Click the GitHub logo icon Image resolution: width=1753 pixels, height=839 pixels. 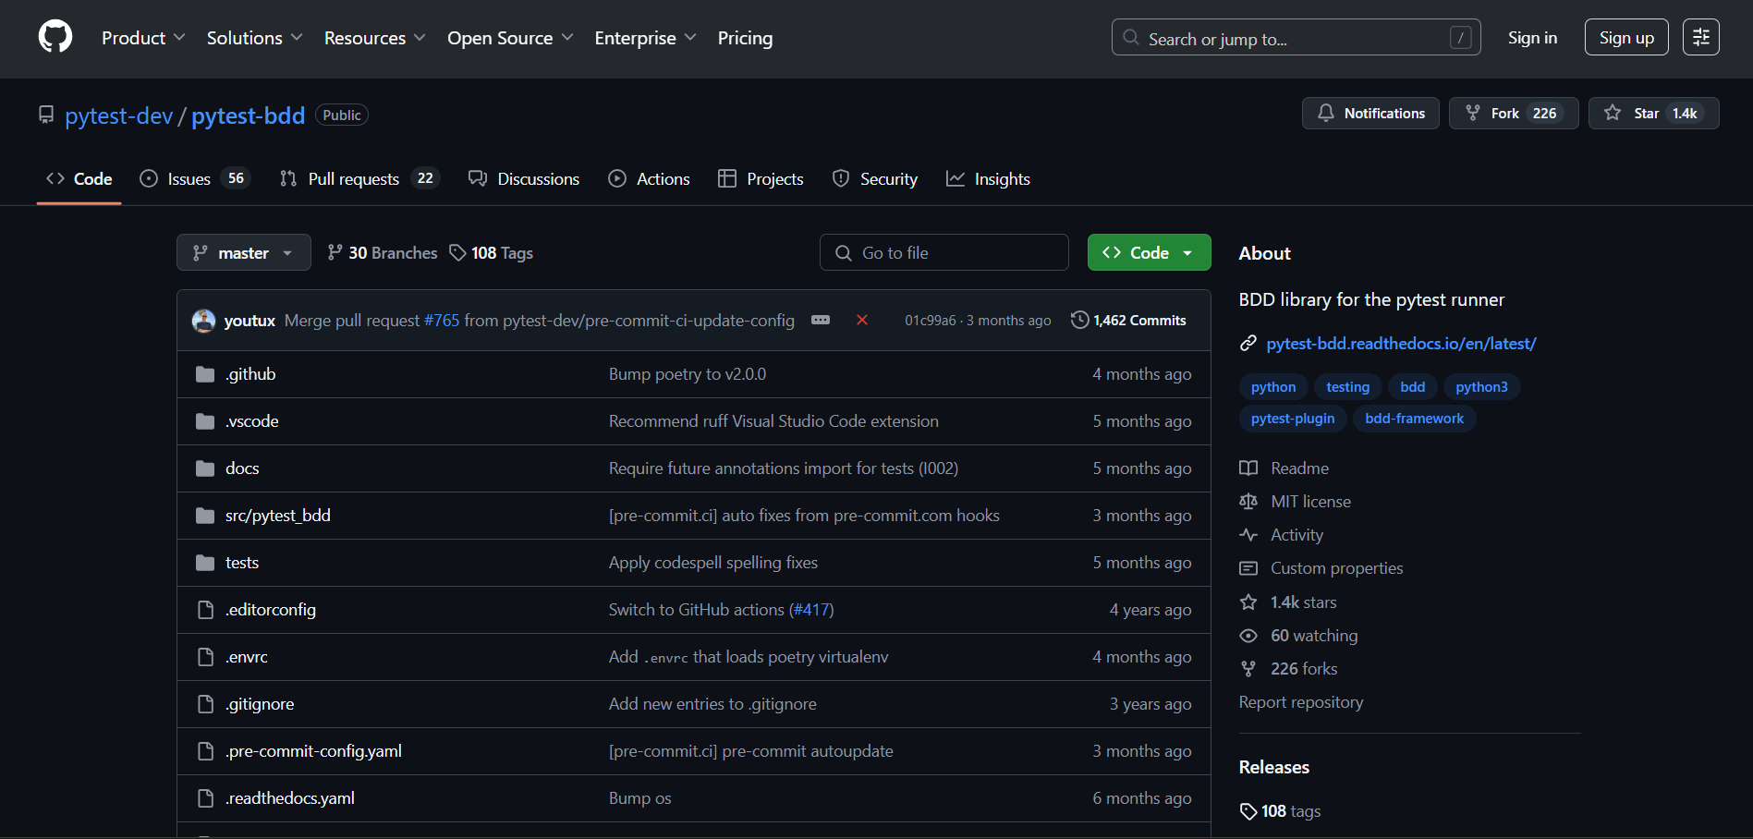[55, 37]
